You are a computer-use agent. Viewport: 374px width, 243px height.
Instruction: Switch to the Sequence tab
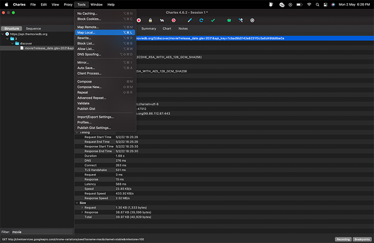click(x=33, y=29)
